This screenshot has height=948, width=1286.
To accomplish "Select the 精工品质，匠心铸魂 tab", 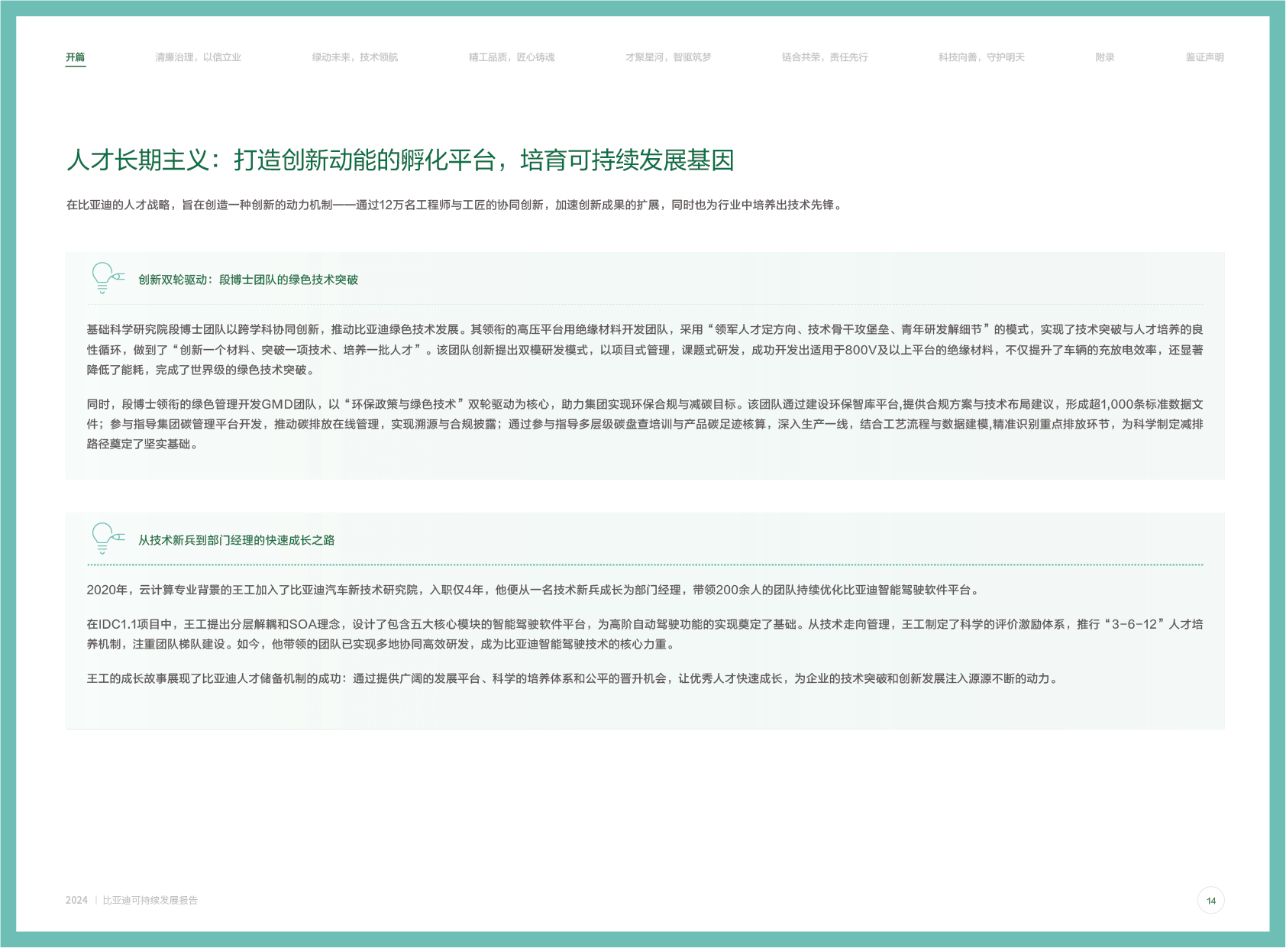I will click(x=511, y=57).
